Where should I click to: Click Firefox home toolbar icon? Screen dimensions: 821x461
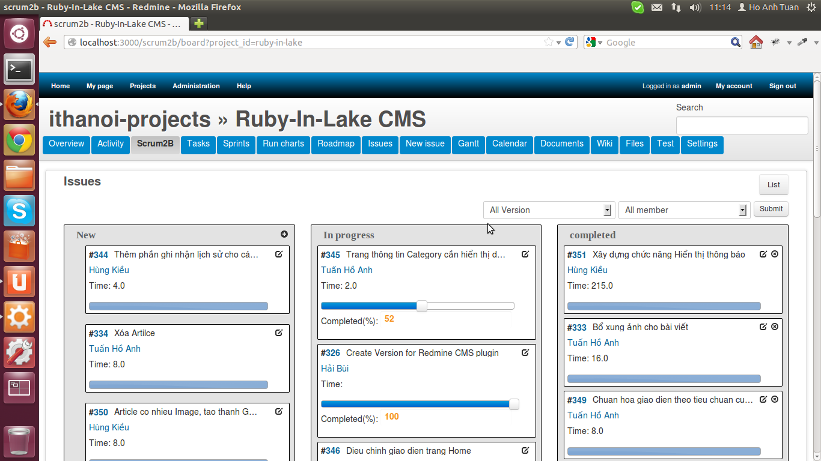756,42
